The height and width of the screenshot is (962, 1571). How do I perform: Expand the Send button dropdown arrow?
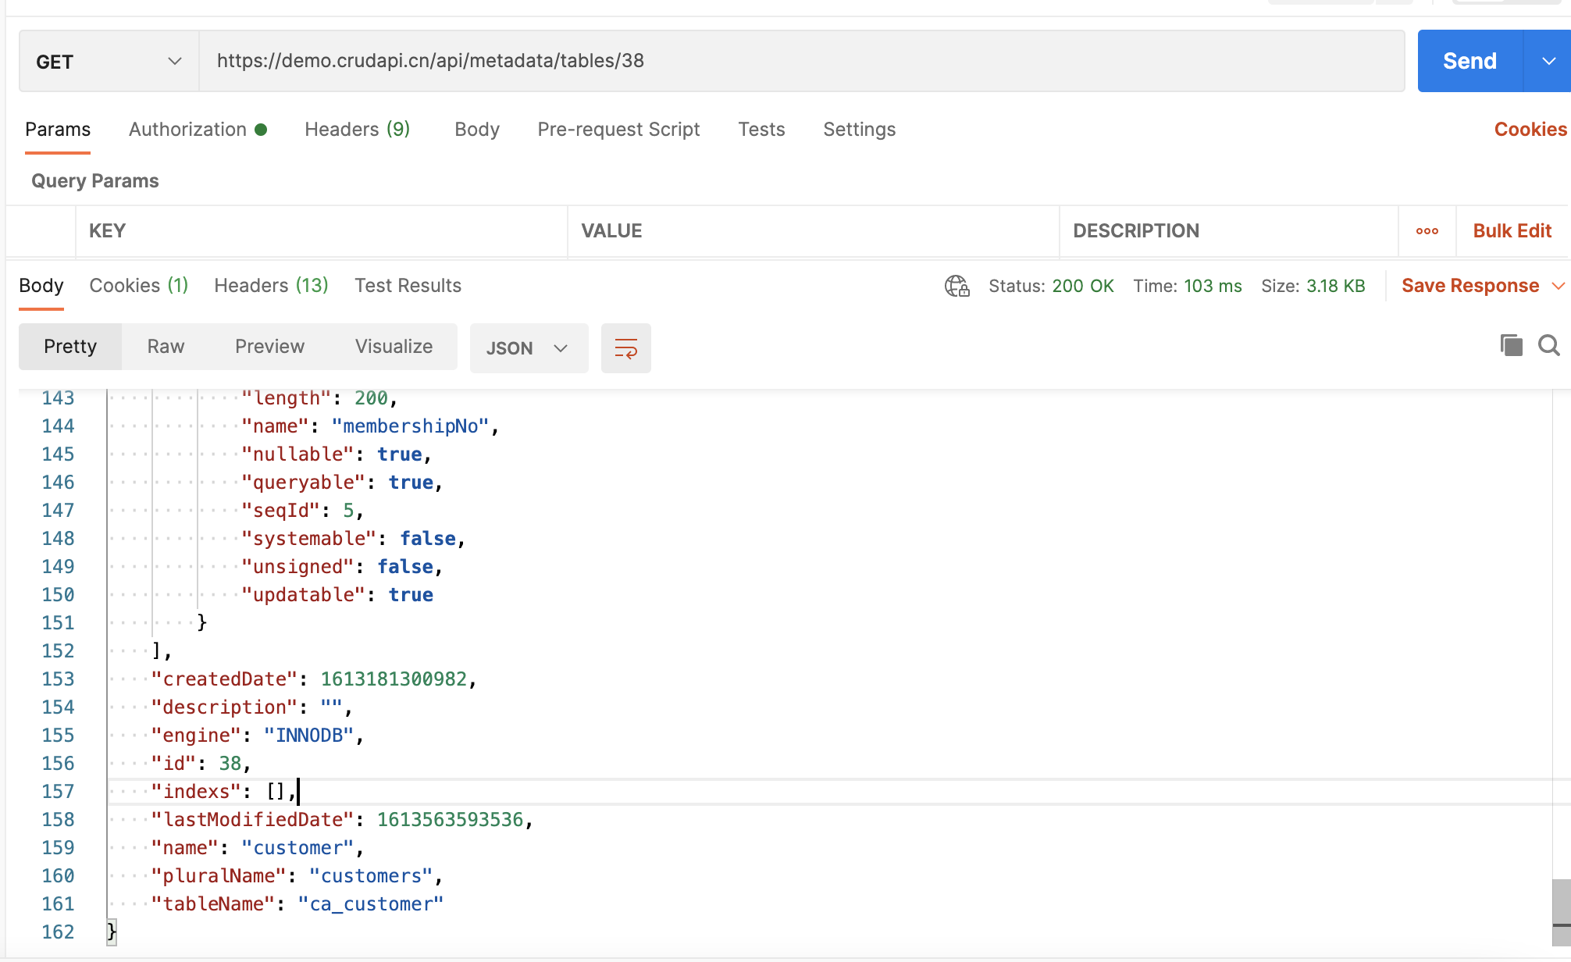1548,61
